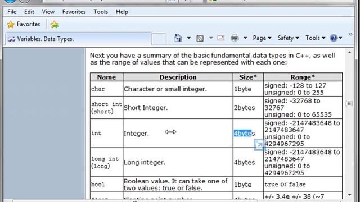Click the Range* column header
The height and width of the screenshot is (202, 360).
pyautogui.click(x=303, y=77)
